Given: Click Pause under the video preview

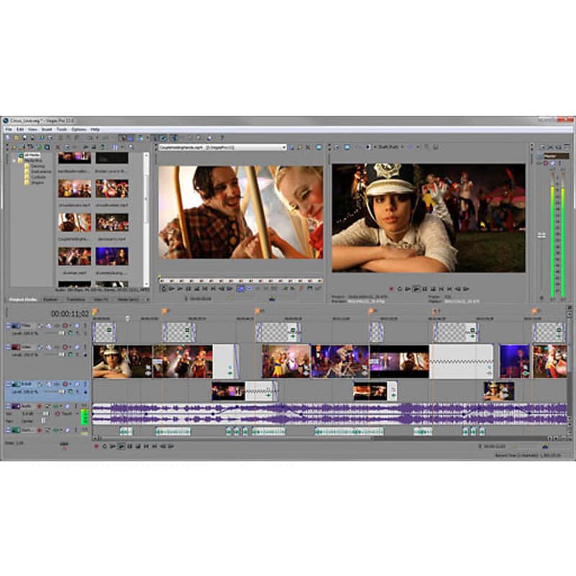Looking at the screenshot, I should tap(425, 289).
